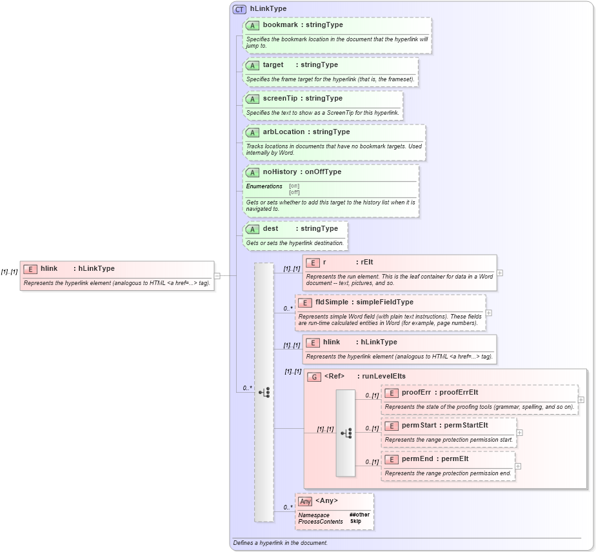Expand the permEnd element

(517, 466)
